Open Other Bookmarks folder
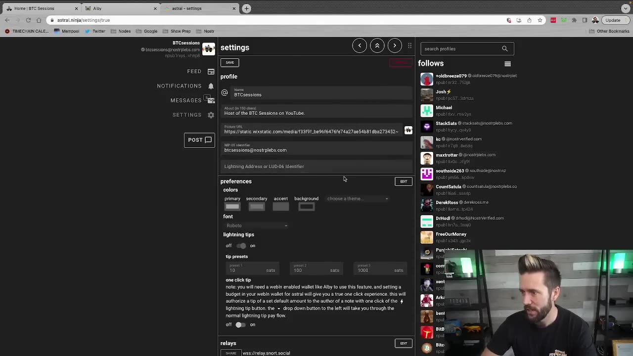 point(609,31)
